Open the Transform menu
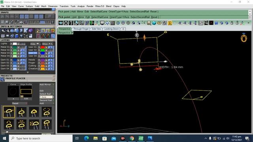Screen dimensions: 253x142 (64, 6)
